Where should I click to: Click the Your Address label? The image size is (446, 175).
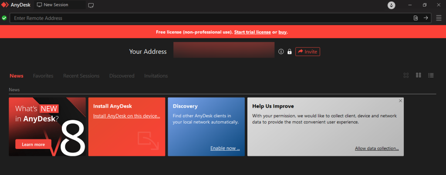(148, 52)
